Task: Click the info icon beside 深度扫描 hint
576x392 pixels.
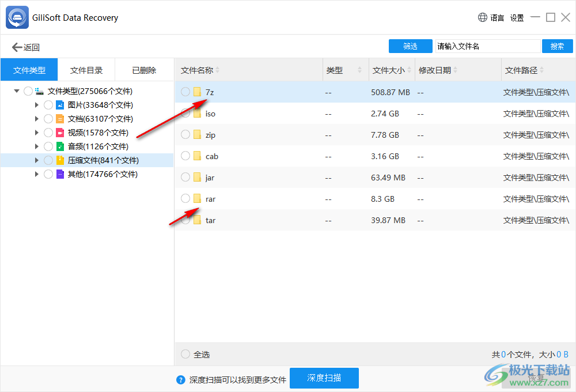Action: (x=180, y=379)
